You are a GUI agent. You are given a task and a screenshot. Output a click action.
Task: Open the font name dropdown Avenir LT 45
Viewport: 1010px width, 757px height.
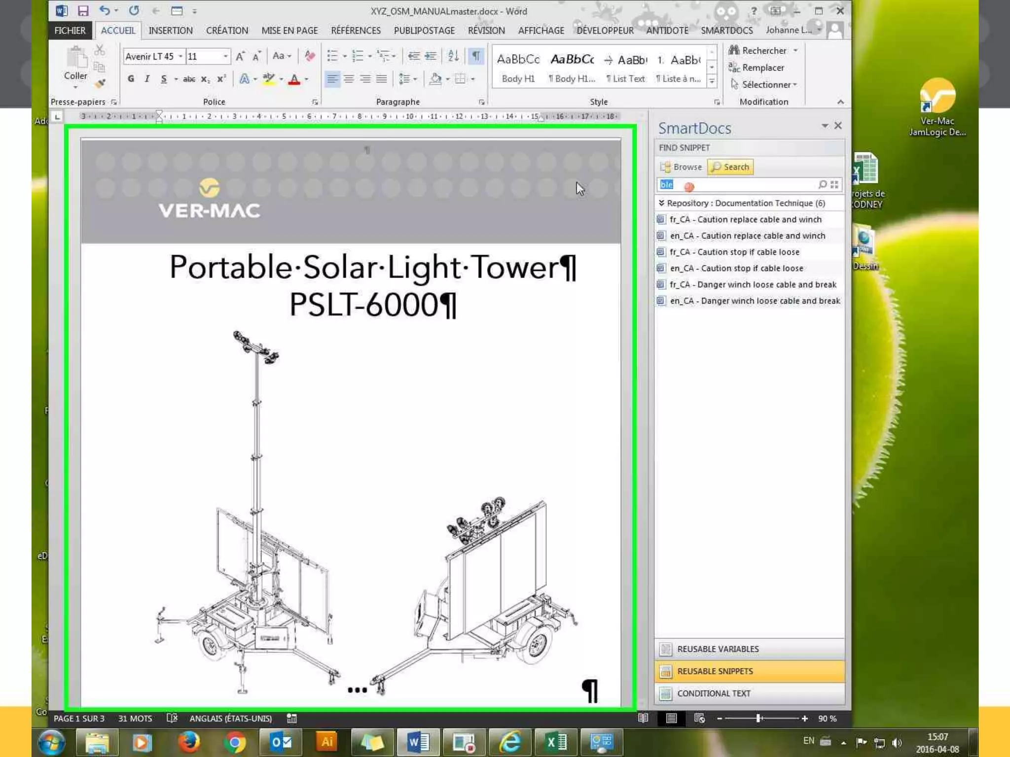click(180, 56)
